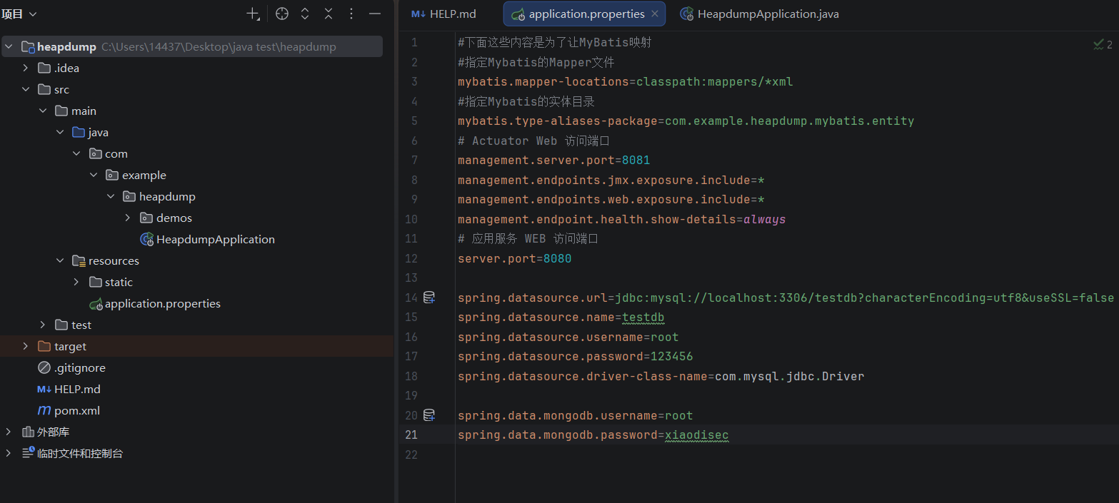Viewport: 1119px width, 503px height.
Task: Select application.properties in project tree
Action: pyautogui.click(x=162, y=304)
